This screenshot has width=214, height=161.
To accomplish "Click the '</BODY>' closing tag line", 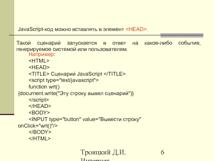I will (40, 132).
